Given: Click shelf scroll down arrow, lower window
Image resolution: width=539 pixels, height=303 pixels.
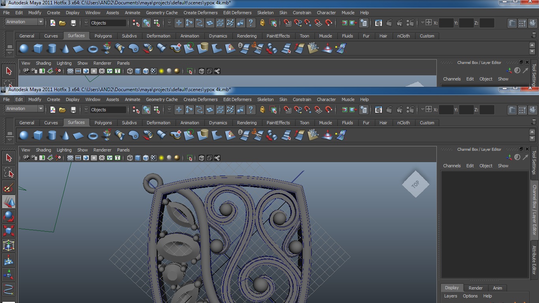Looking at the screenshot, I should (532, 138).
